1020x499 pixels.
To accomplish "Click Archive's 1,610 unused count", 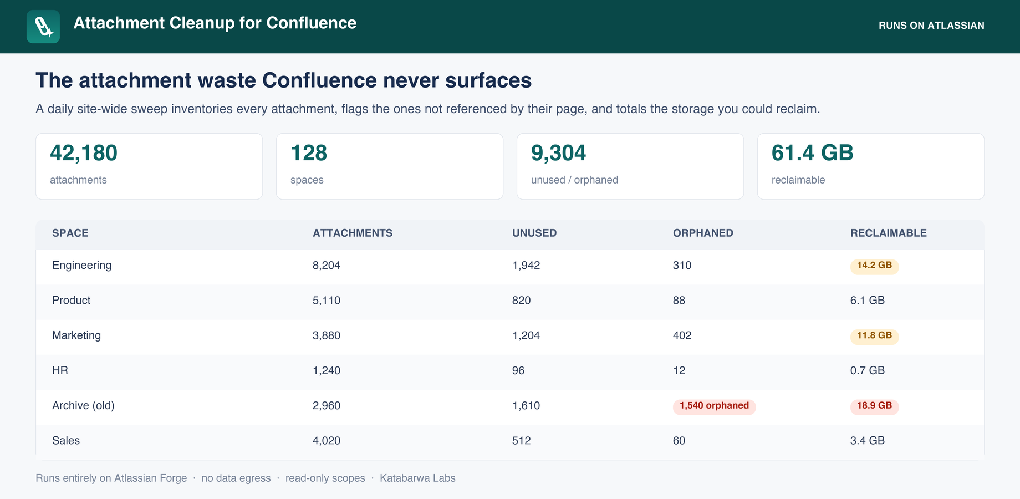I will [526, 406].
